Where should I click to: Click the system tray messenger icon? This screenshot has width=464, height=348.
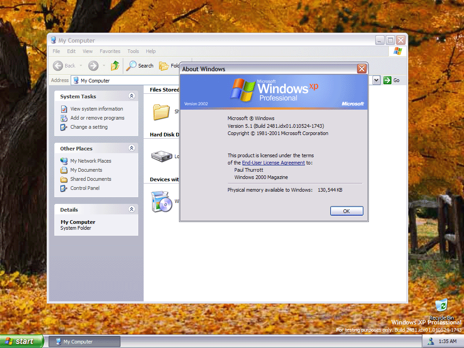430,341
